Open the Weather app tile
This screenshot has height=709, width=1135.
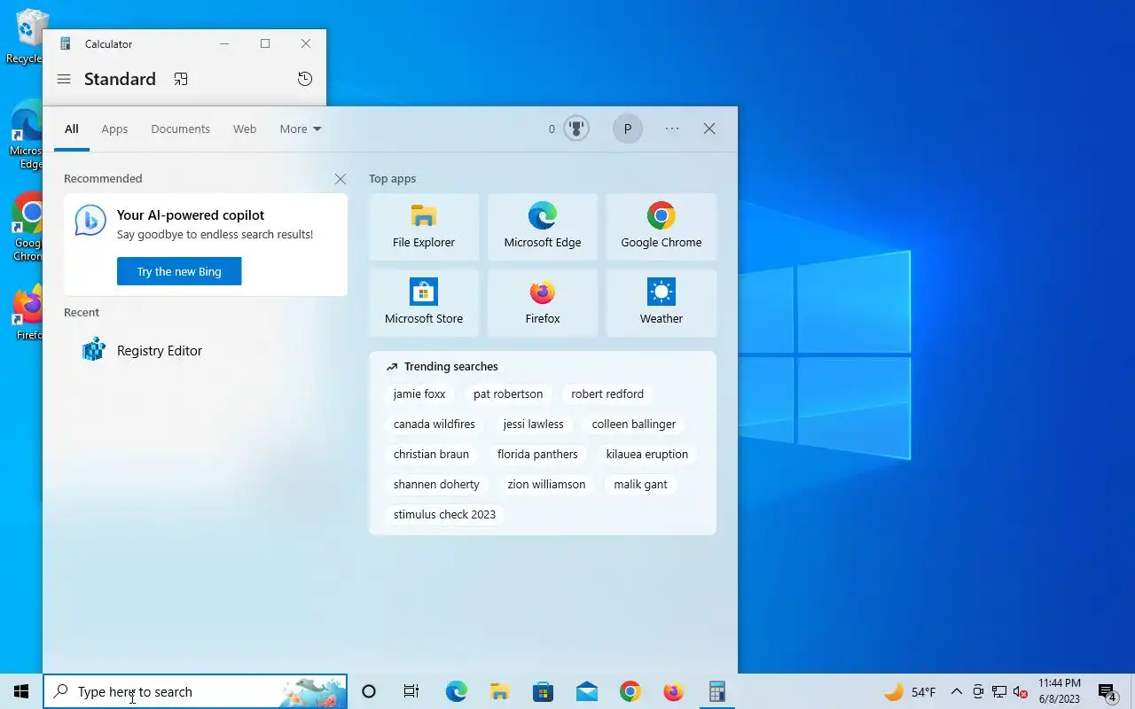pyautogui.click(x=661, y=303)
